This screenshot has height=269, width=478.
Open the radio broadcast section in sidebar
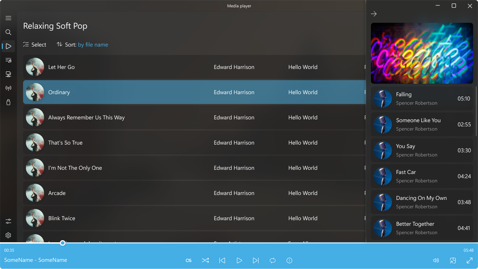pyautogui.click(x=8, y=88)
